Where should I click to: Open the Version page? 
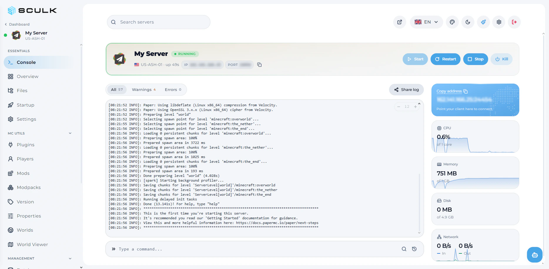coord(39,202)
